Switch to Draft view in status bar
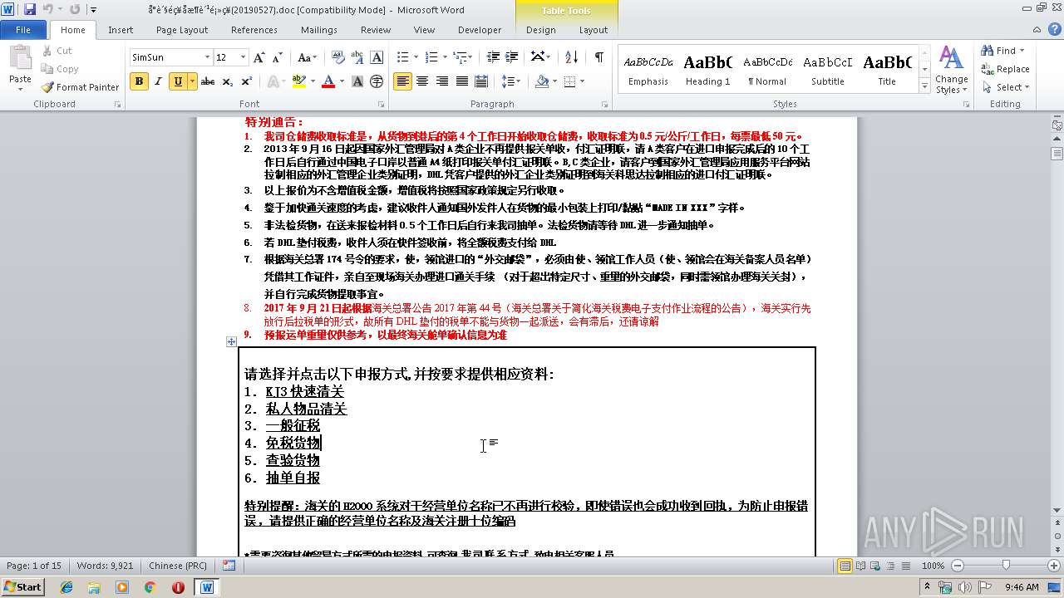 905,566
